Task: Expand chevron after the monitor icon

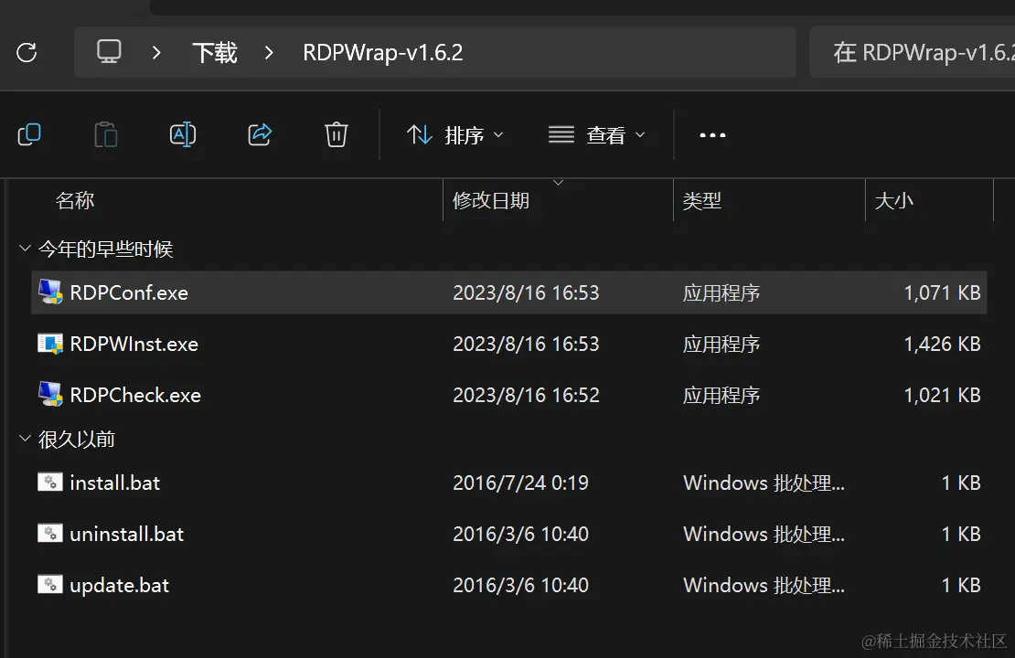Action: pyautogui.click(x=156, y=52)
